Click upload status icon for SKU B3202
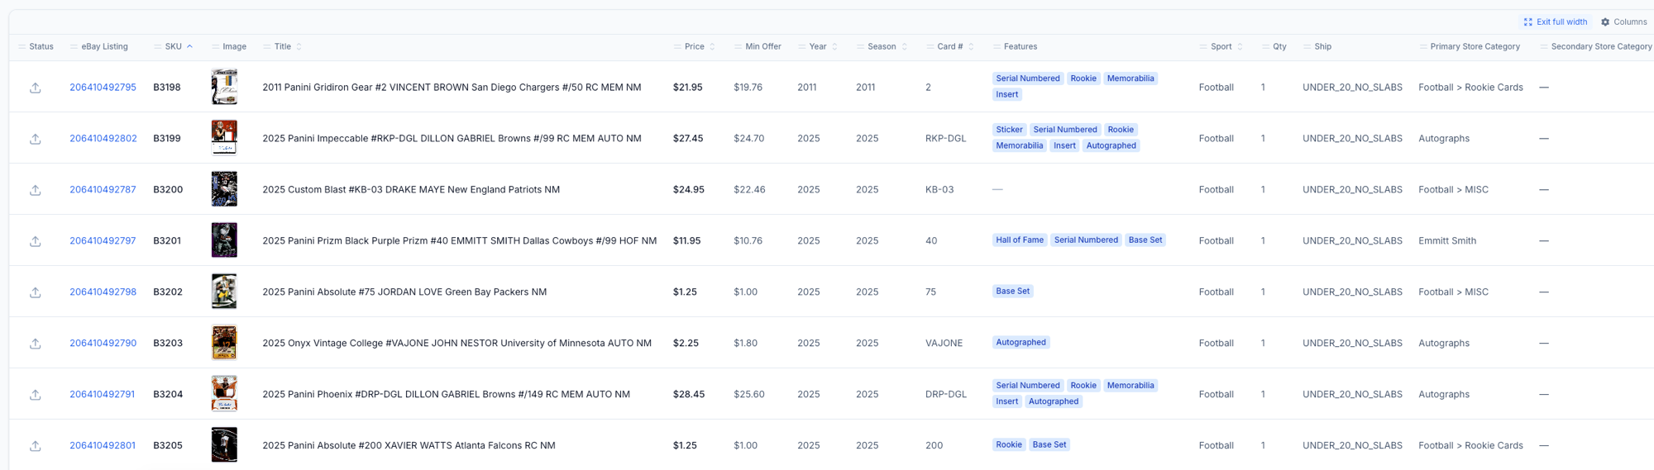This screenshot has height=470, width=1654. 36,292
